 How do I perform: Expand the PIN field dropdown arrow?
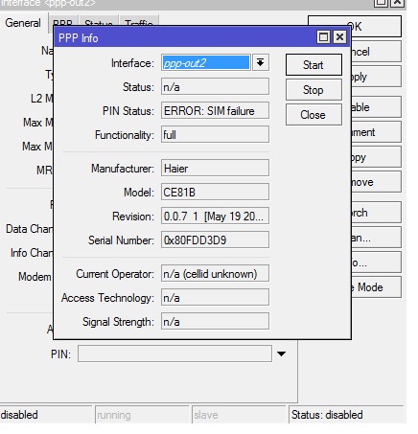point(281,354)
